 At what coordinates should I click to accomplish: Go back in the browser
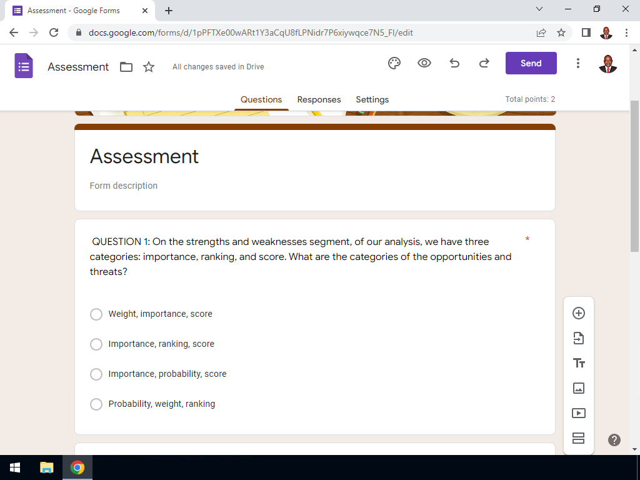14,32
